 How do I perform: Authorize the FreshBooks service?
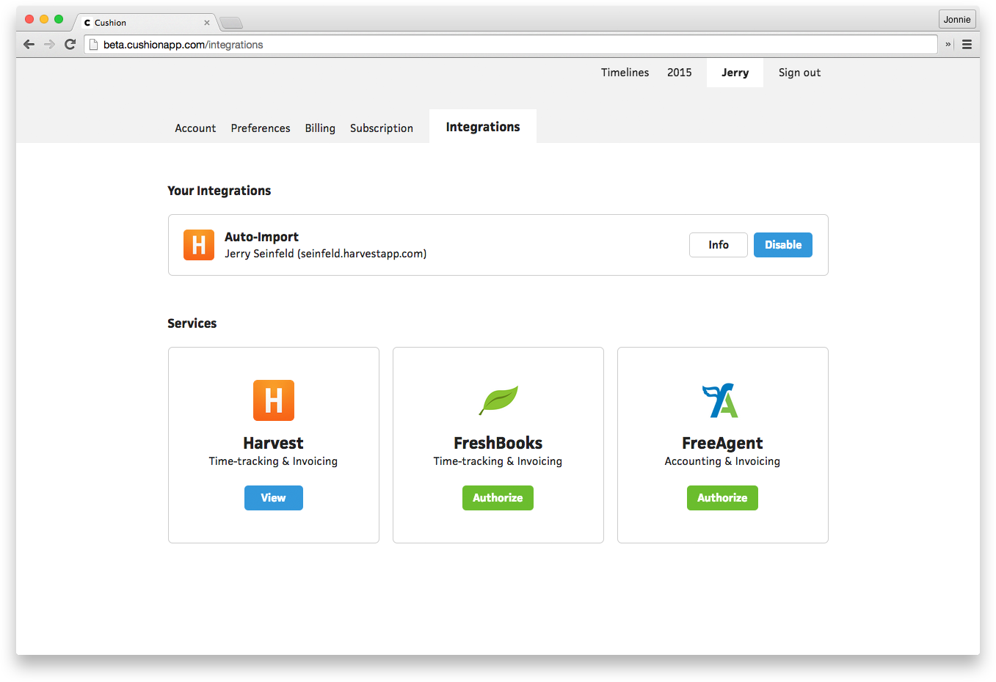(x=498, y=498)
